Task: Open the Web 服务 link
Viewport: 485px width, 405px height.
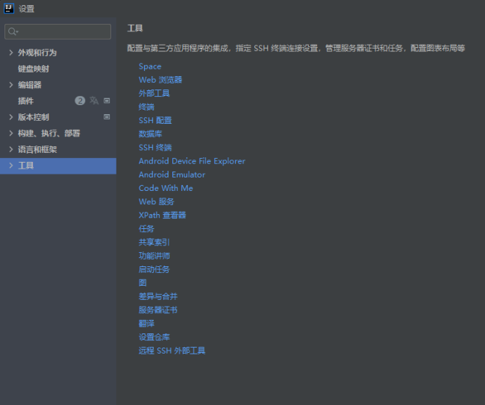Action: pyautogui.click(x=157, y=201)
